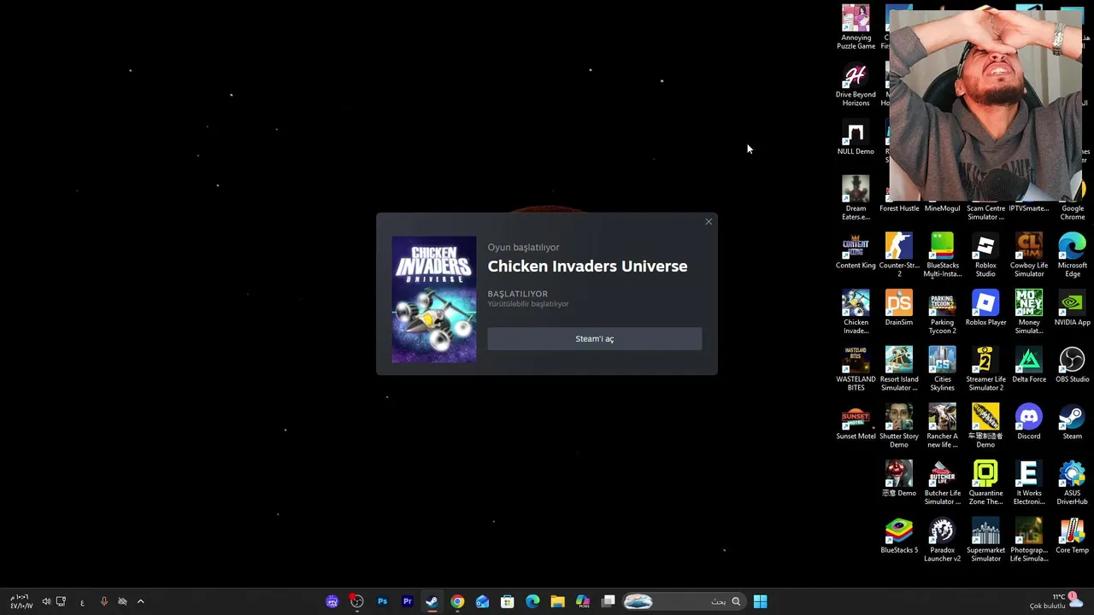The image size is (1094, 615).
Task: Click the Chicken Invaders Universe cover thumbnail
Action: pyautogui.click(x=434, y=300)
